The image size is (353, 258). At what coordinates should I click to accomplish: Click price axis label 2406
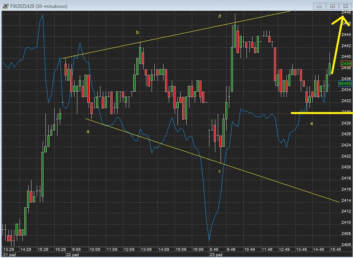pos(346,244)
